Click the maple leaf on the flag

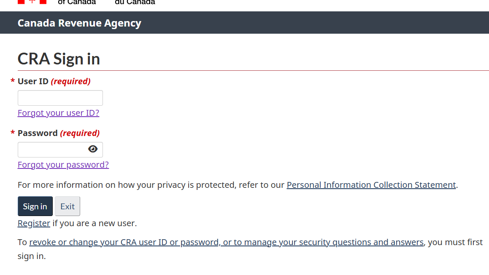(31, 2)
